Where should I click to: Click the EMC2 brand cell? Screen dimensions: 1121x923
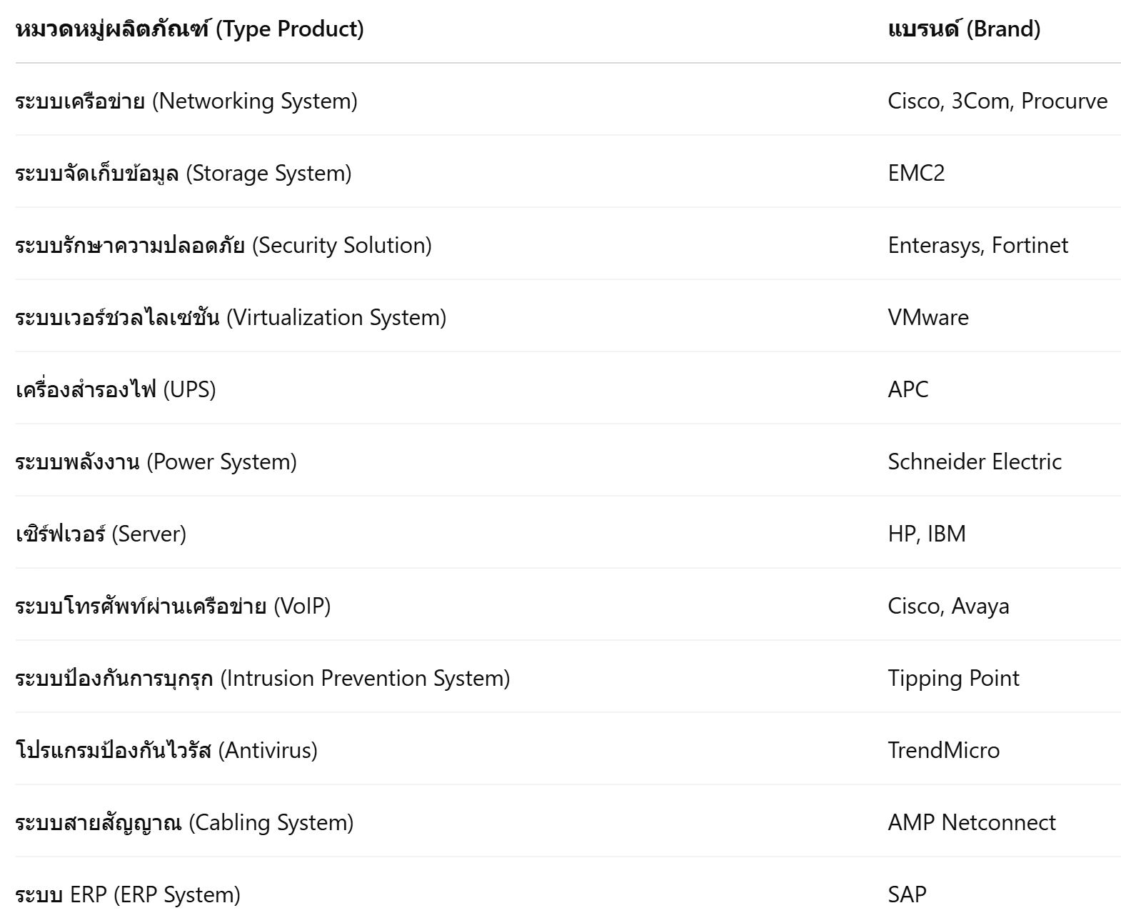pyautogui.click(x=916, y=173)
